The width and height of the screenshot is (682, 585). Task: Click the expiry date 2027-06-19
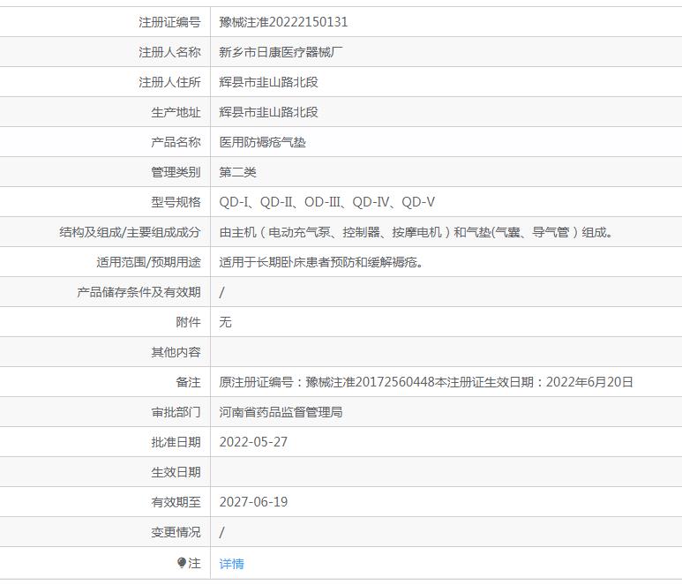(x=253, y=502)
